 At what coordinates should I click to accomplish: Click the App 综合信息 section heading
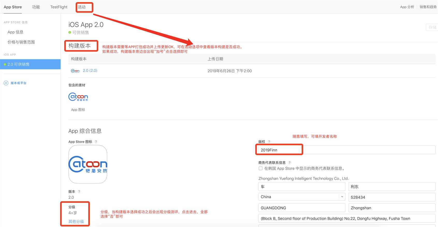85,131
